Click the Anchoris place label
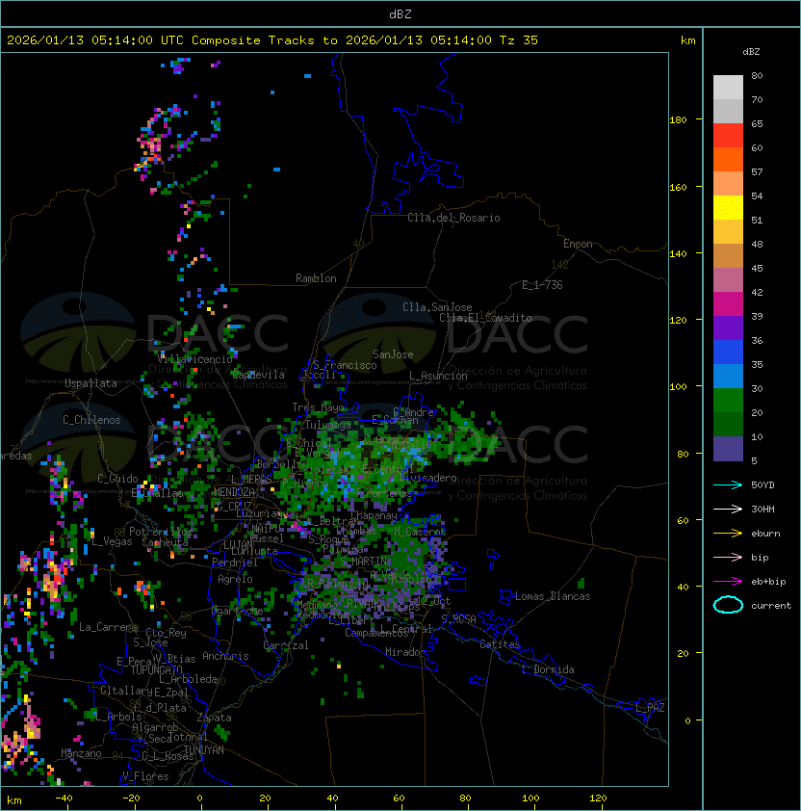801x811 pixels. click(x=225, y=656)
